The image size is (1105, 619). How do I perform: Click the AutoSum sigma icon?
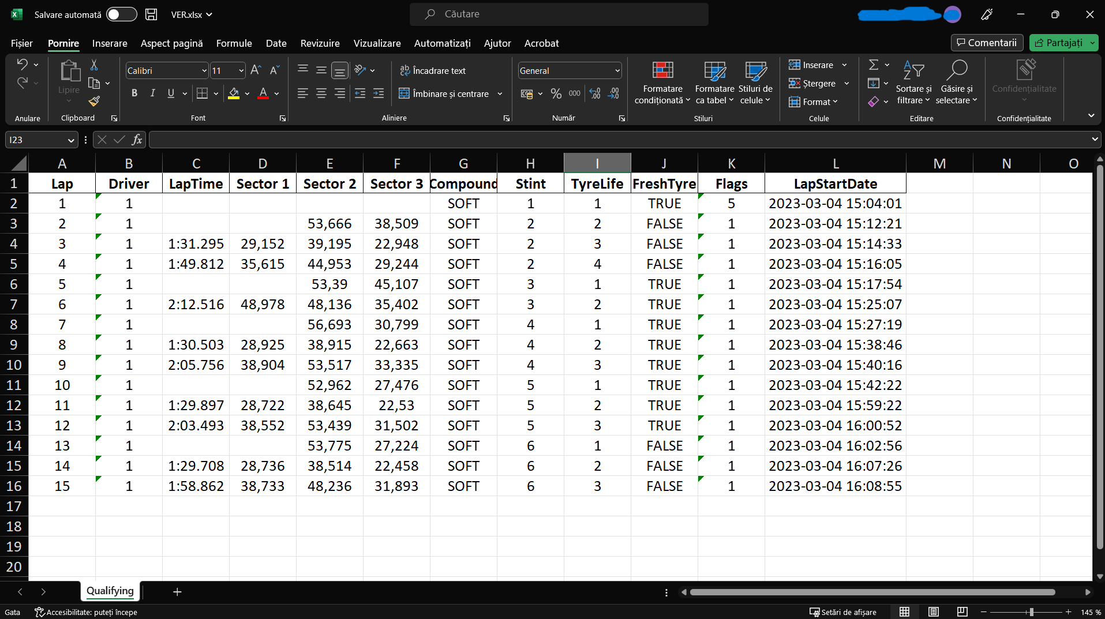click(x=873, y=64)
